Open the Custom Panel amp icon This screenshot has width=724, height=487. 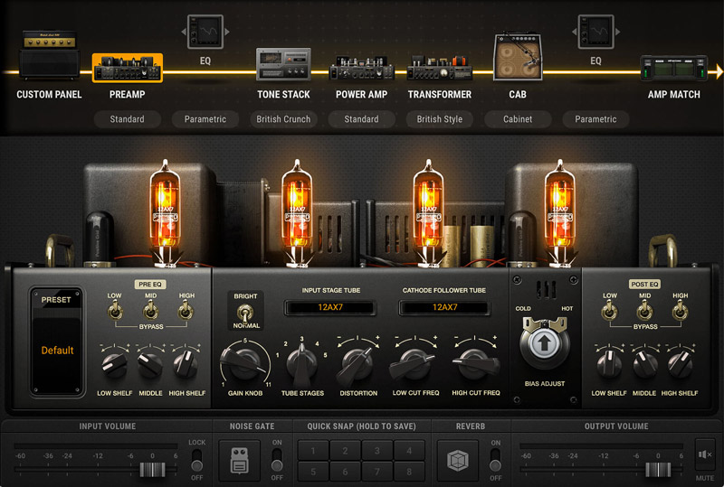click(x=49, y=64)
